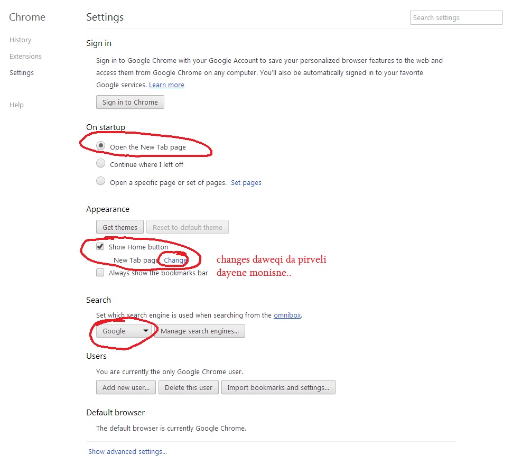
Task: Focus the 'Search settings' input field
Action: (456, 17)
